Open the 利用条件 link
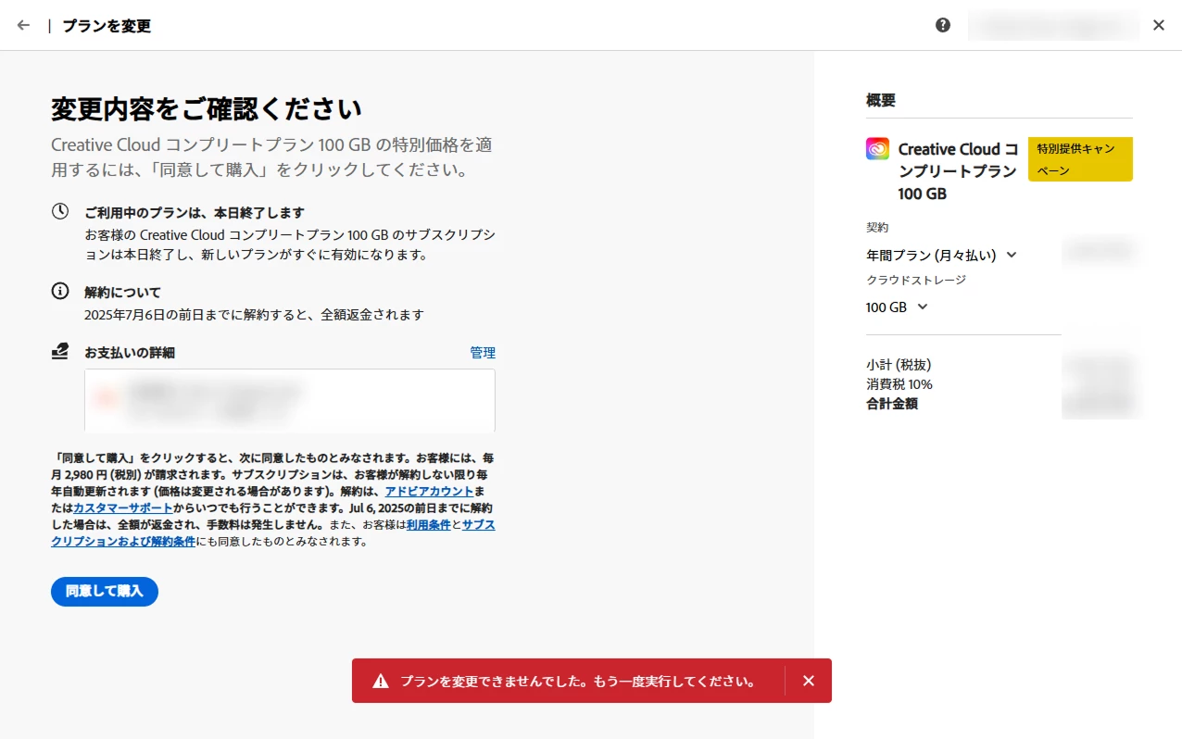This screenshot has height=739, width=1182. coord(429,524)
